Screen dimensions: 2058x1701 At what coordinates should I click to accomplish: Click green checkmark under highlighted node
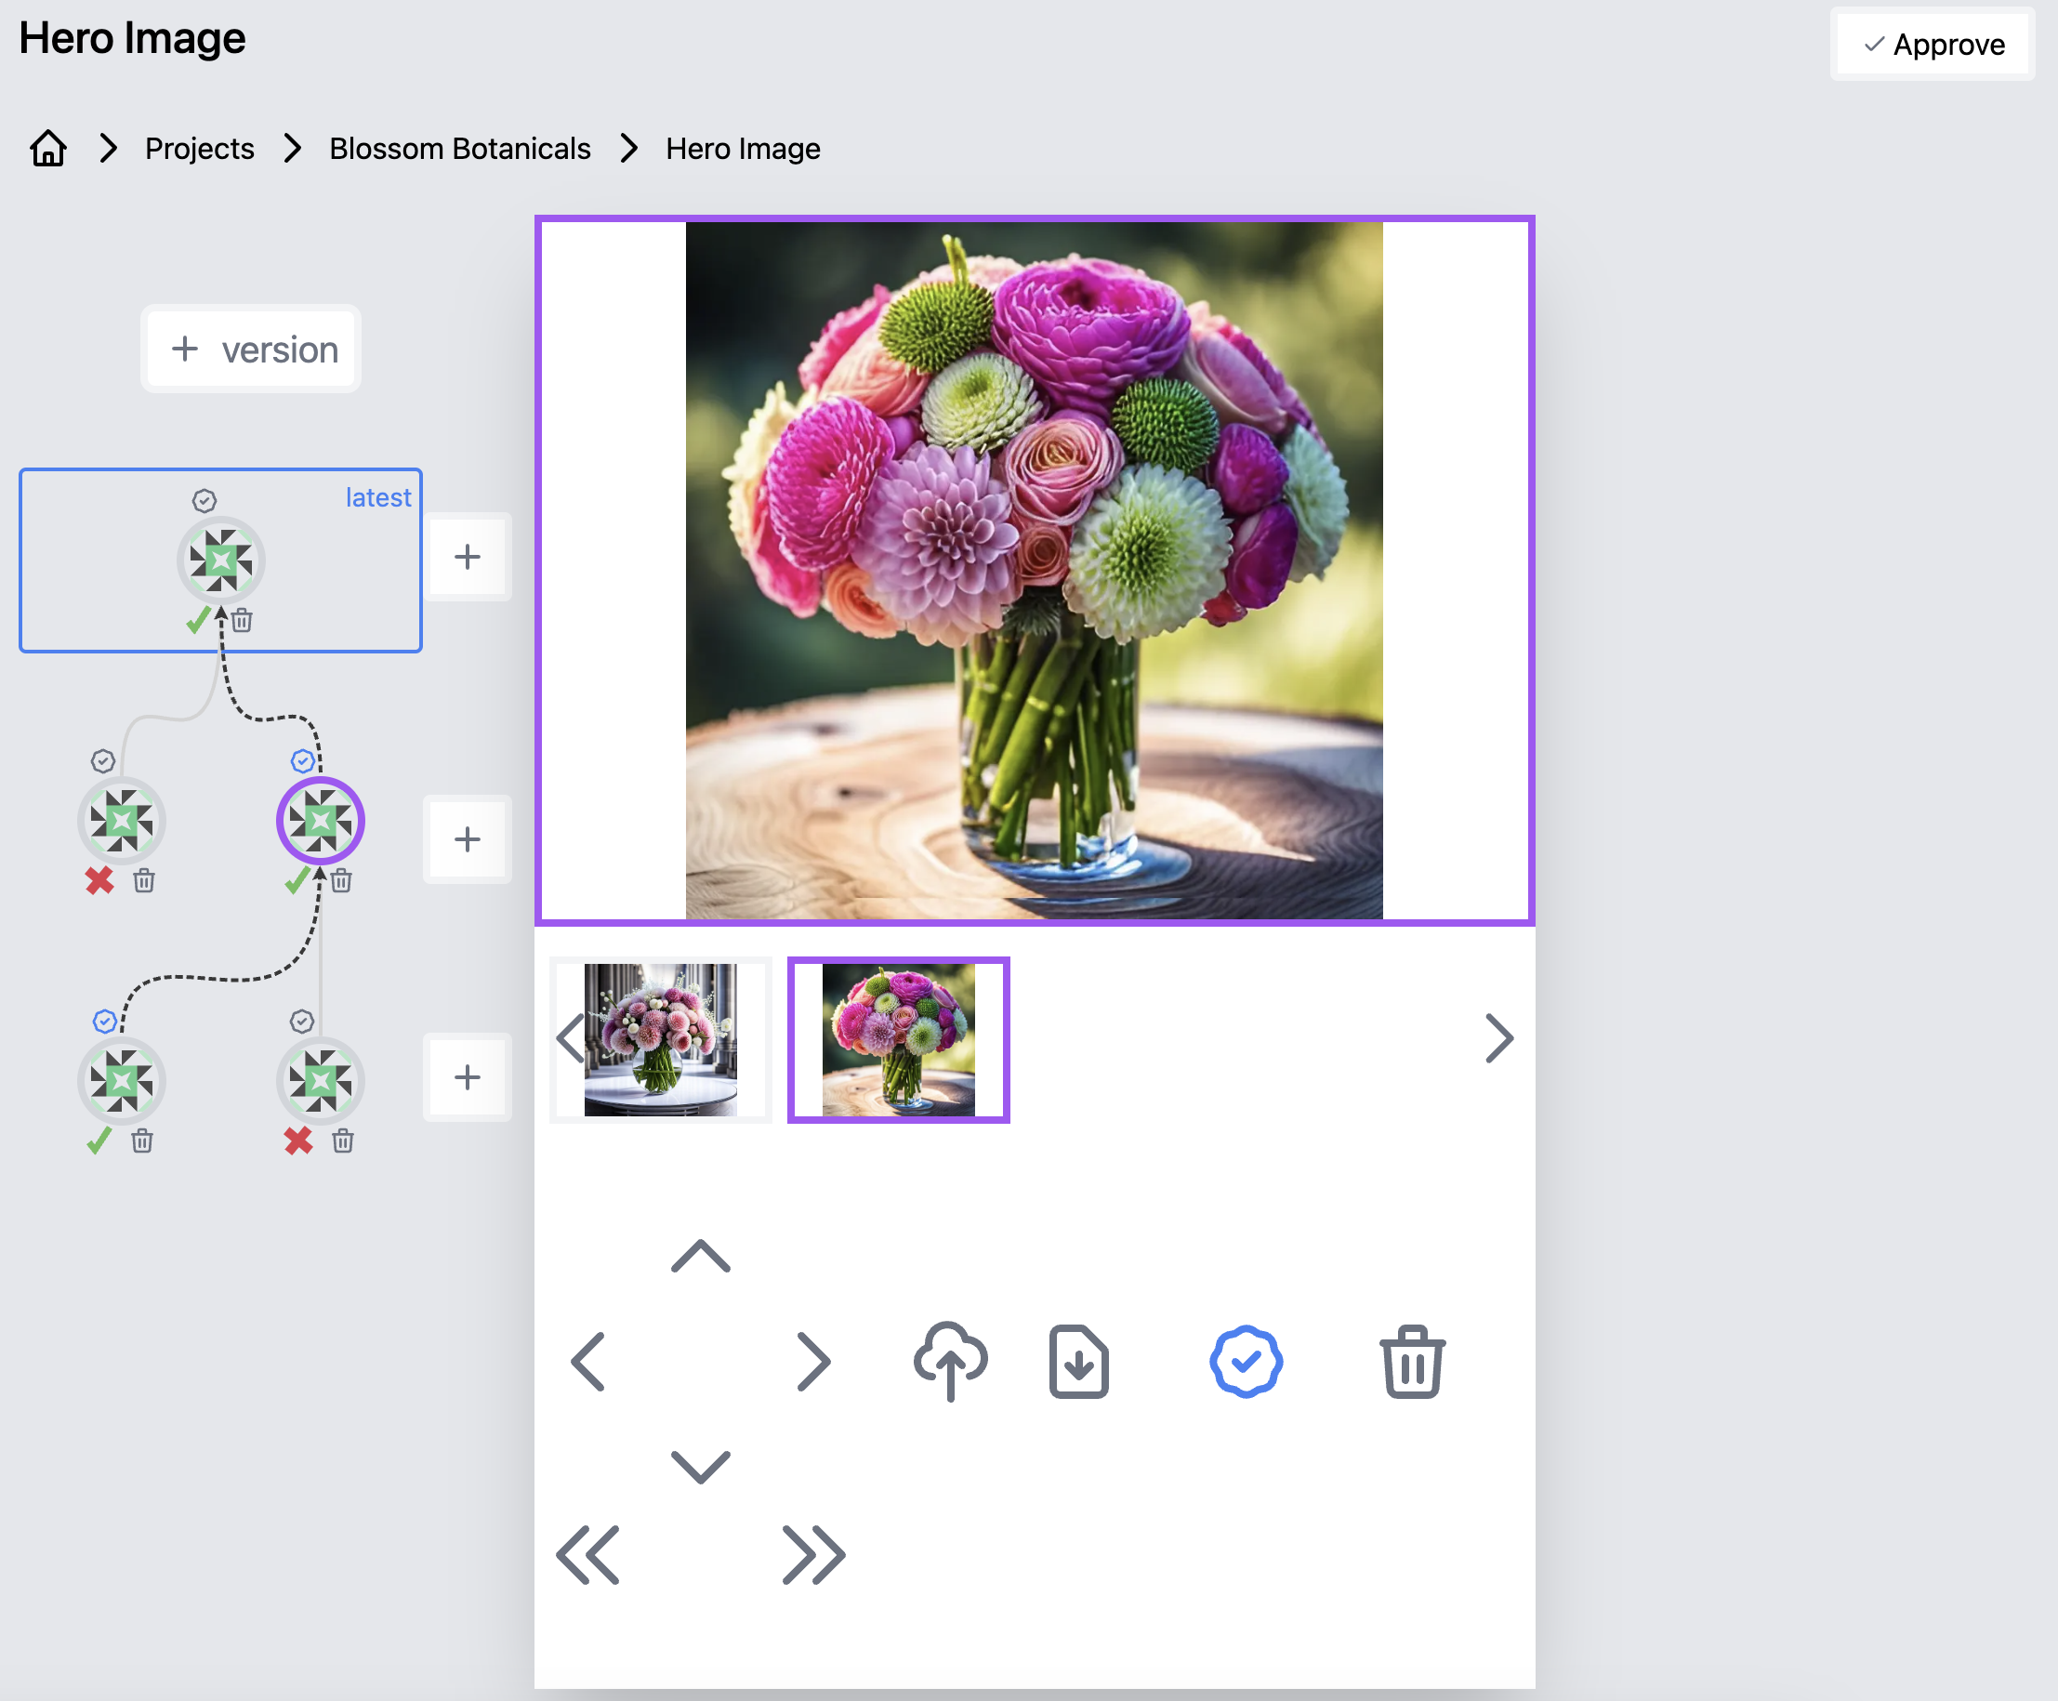[297, 880]
